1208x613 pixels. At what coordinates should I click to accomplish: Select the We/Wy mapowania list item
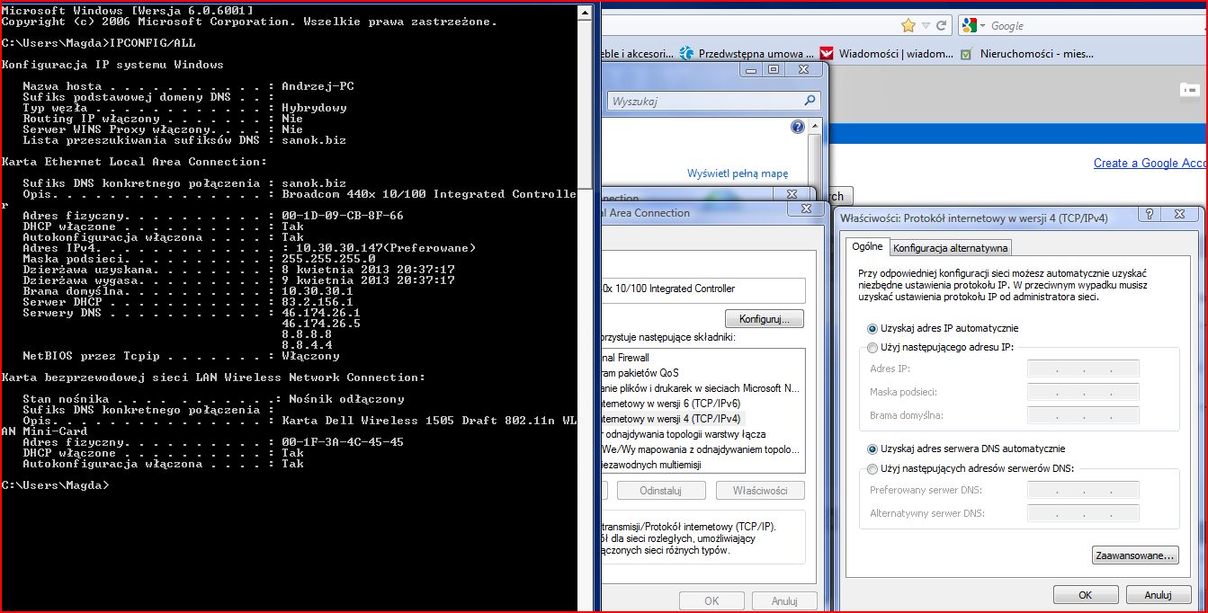[701, 449]
